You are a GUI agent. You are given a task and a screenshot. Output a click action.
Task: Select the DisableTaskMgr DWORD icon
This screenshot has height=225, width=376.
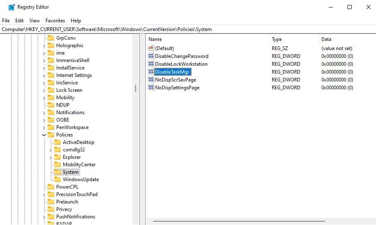click(x=151, y=72)
